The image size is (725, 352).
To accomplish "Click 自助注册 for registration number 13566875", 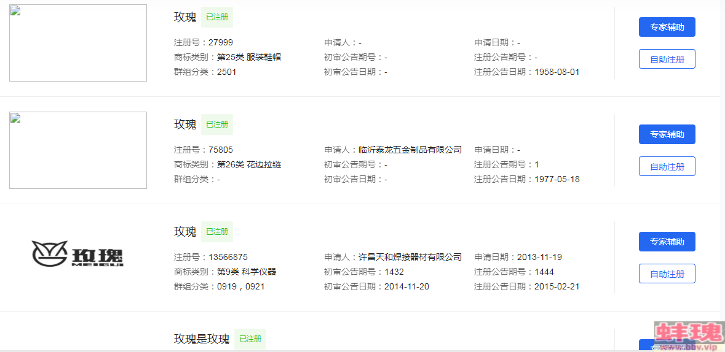I will point(667,274).
